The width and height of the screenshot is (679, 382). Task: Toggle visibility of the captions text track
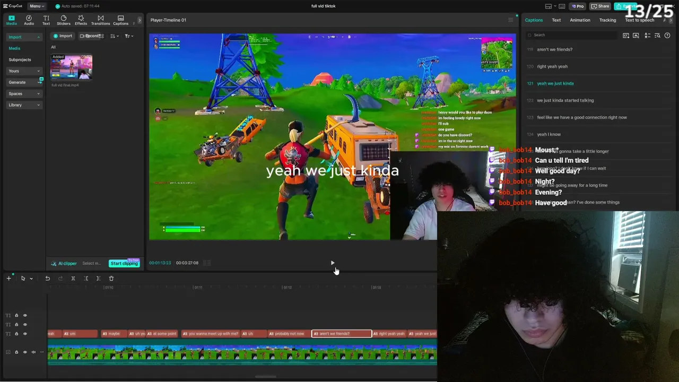click(25, 334)
